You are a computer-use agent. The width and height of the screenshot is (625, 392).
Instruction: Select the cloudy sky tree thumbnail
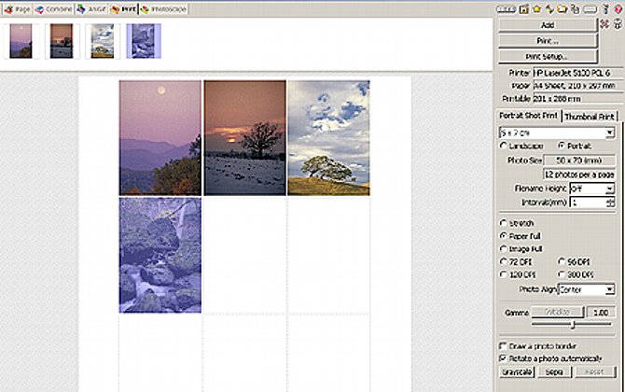click(103, 41)
